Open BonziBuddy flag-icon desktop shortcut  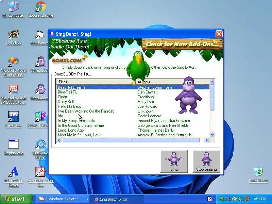39,37
